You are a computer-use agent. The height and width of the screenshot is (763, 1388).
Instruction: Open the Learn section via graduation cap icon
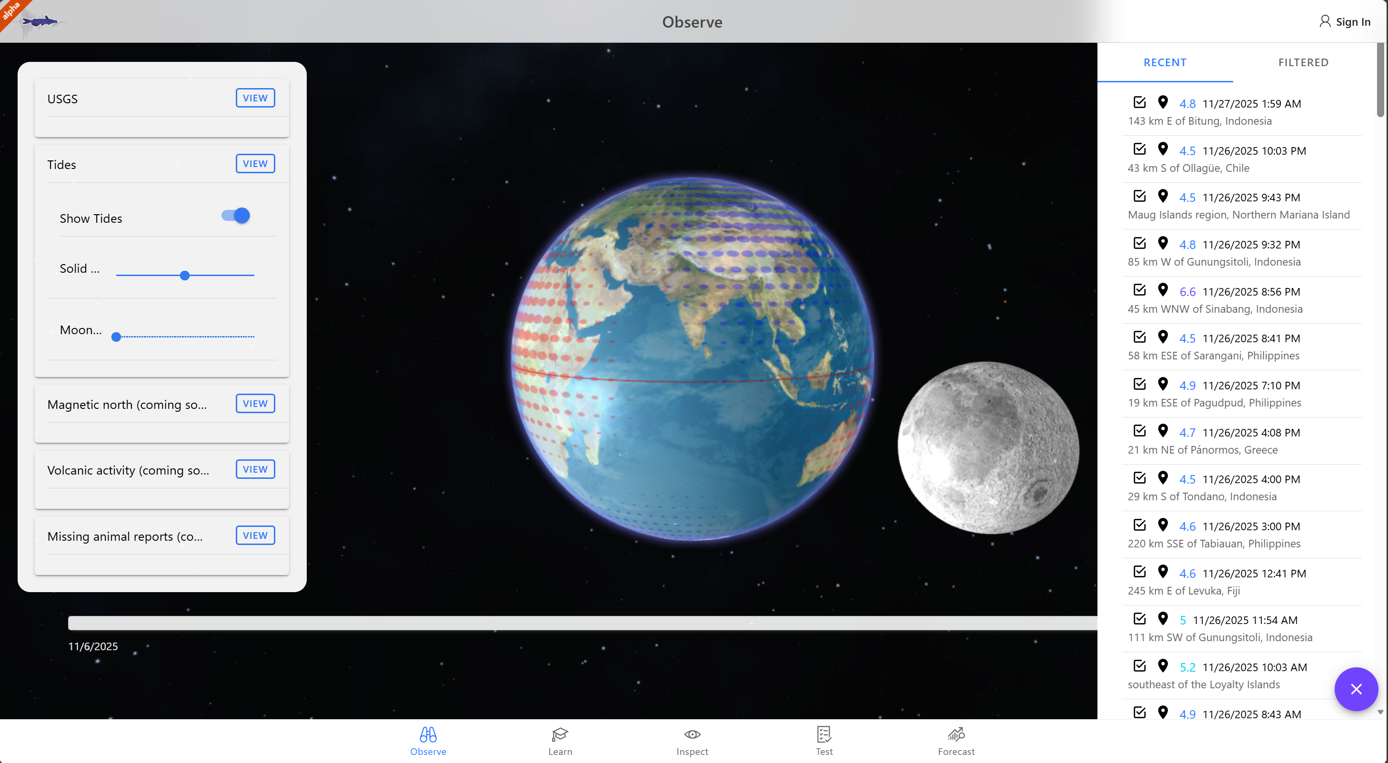coord(560,734)
